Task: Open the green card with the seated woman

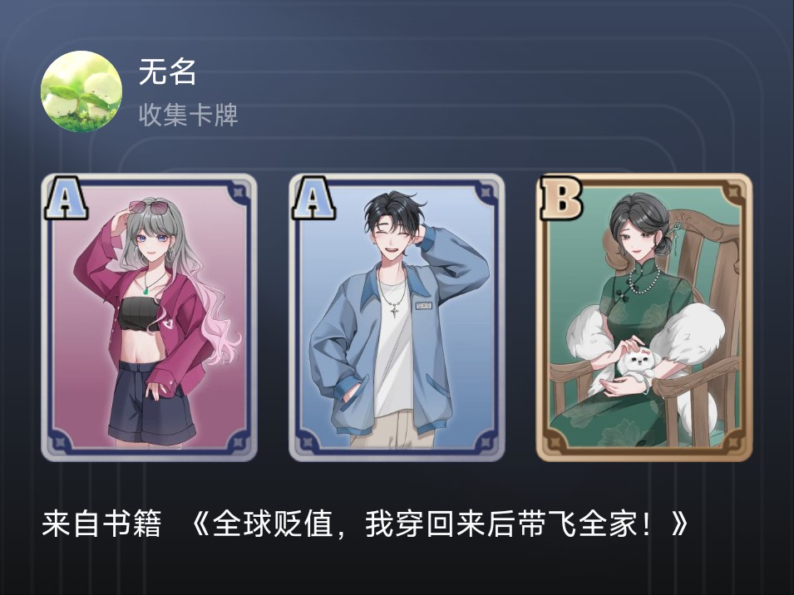Action: tap(644, 317)
